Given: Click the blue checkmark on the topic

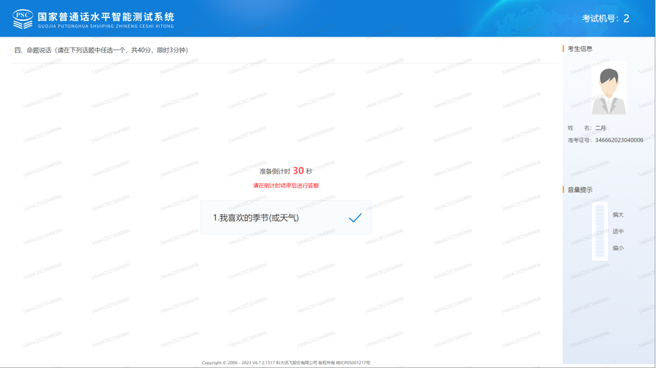Looking at the screenshot, I should click(355, 218).
